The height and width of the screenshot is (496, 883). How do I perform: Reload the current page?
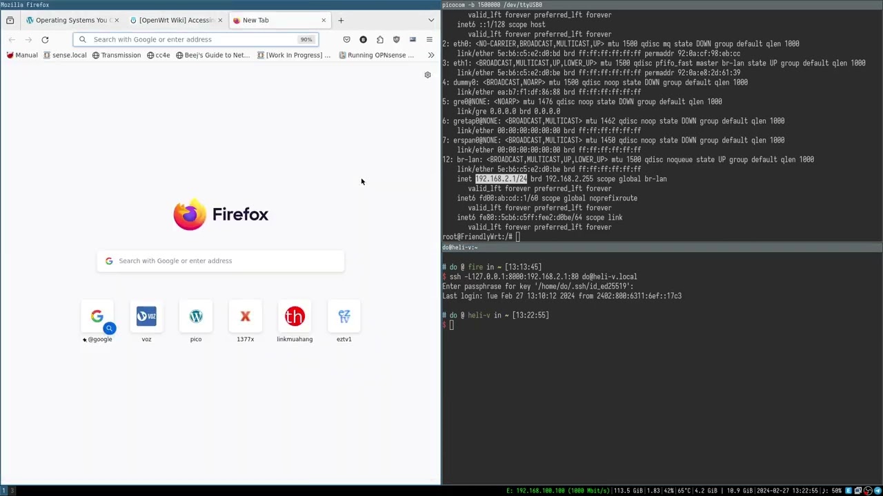(x=45, y=39)
